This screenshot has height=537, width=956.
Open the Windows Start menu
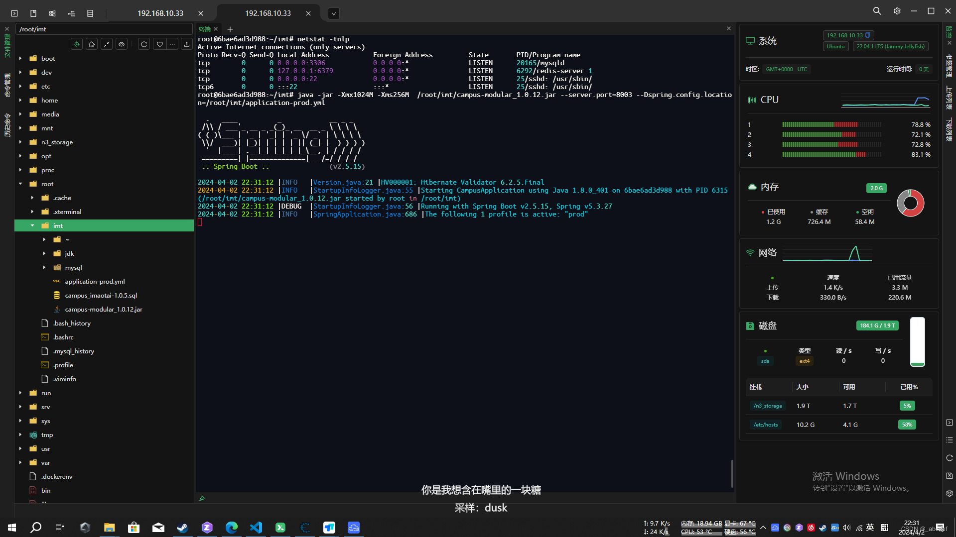(12, 528)
